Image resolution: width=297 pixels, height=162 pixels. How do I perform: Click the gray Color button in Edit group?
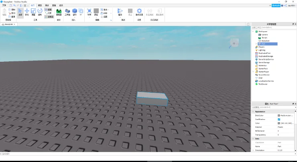point(96,13)
